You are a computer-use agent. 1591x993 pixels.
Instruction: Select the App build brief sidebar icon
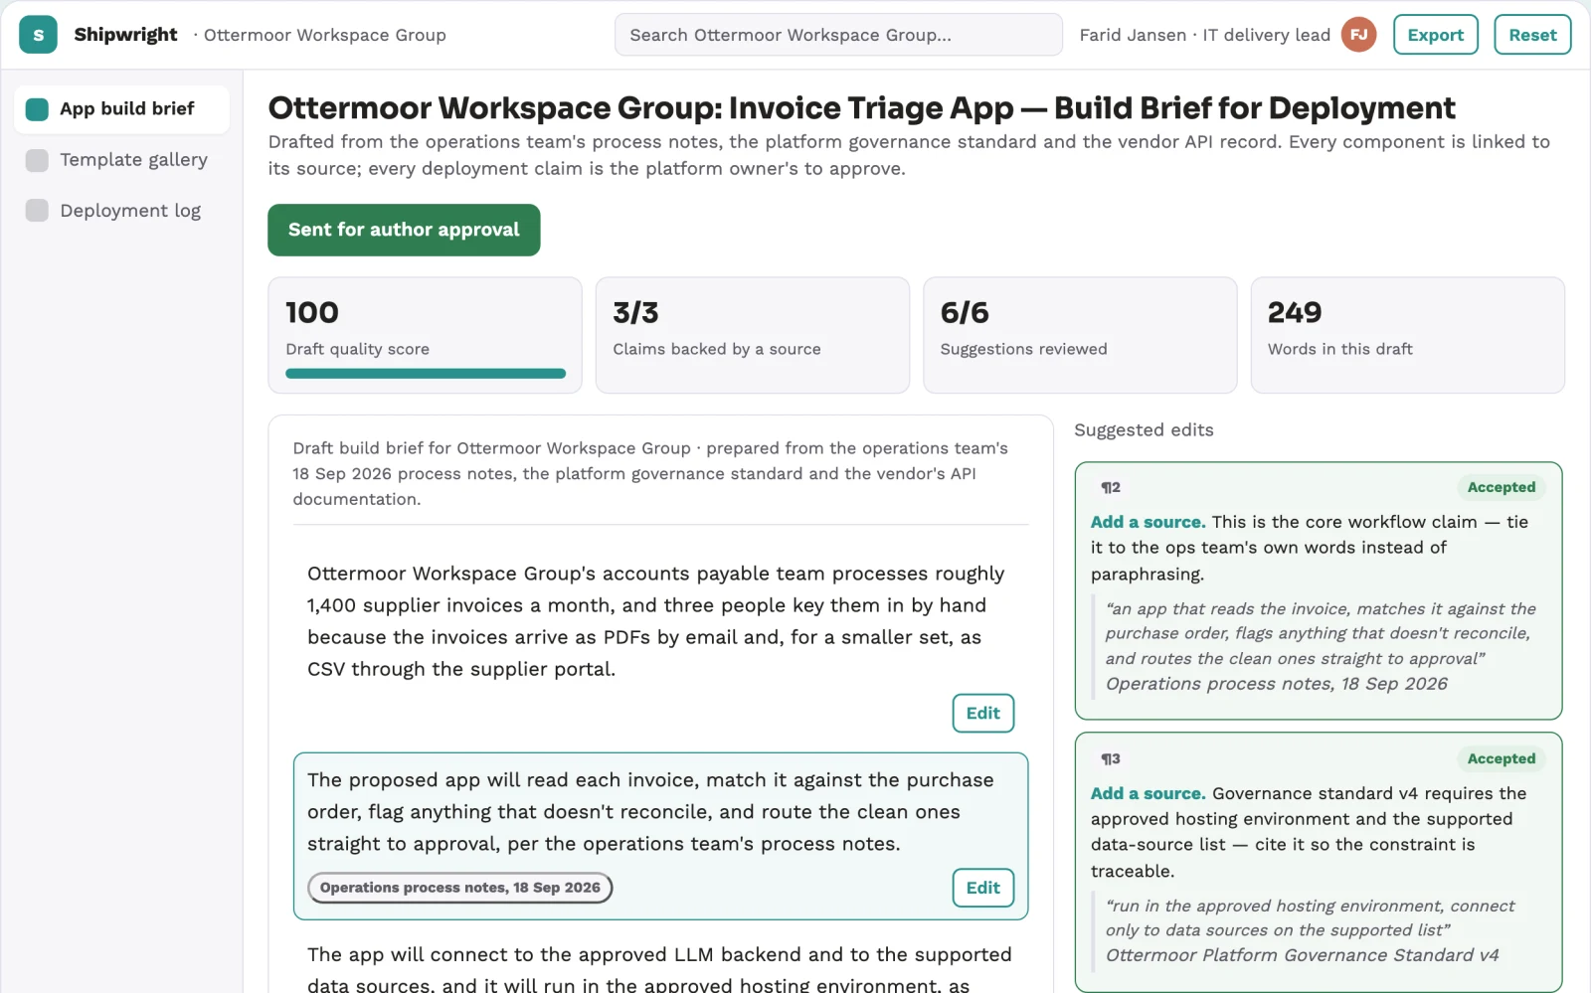[x=37, y=109]
